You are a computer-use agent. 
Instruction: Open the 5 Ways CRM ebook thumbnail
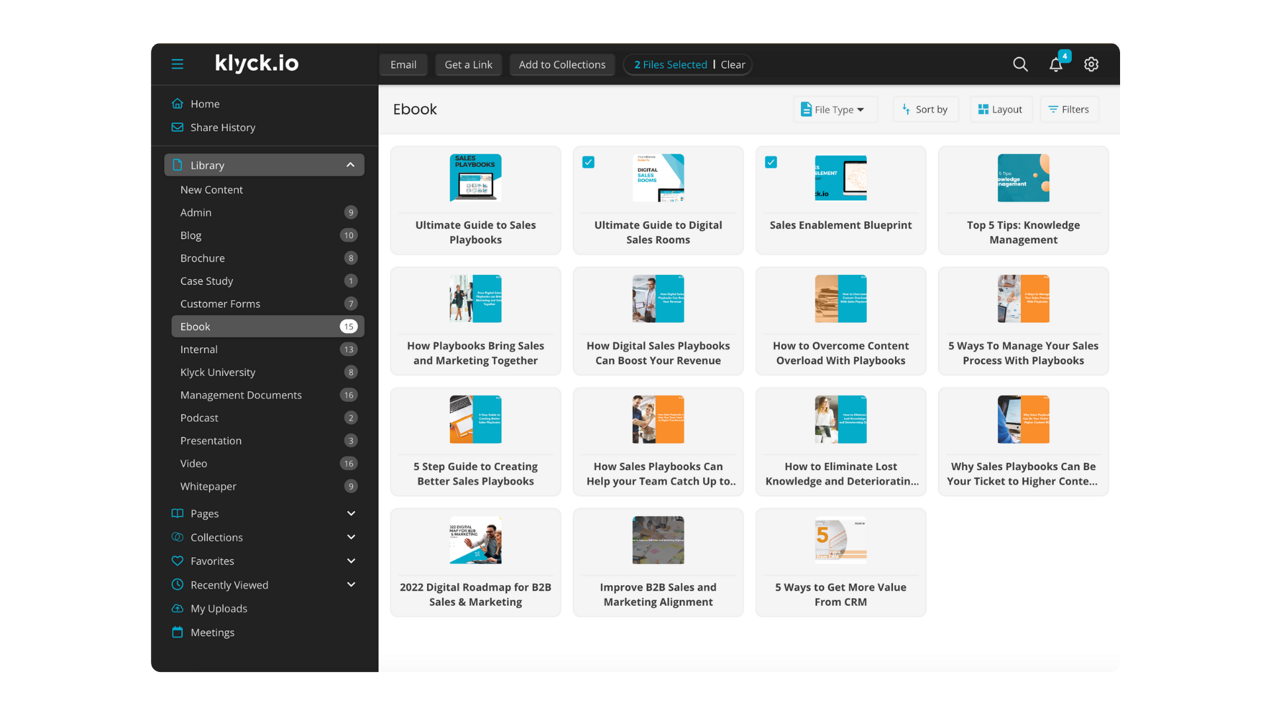pos(840,540)
